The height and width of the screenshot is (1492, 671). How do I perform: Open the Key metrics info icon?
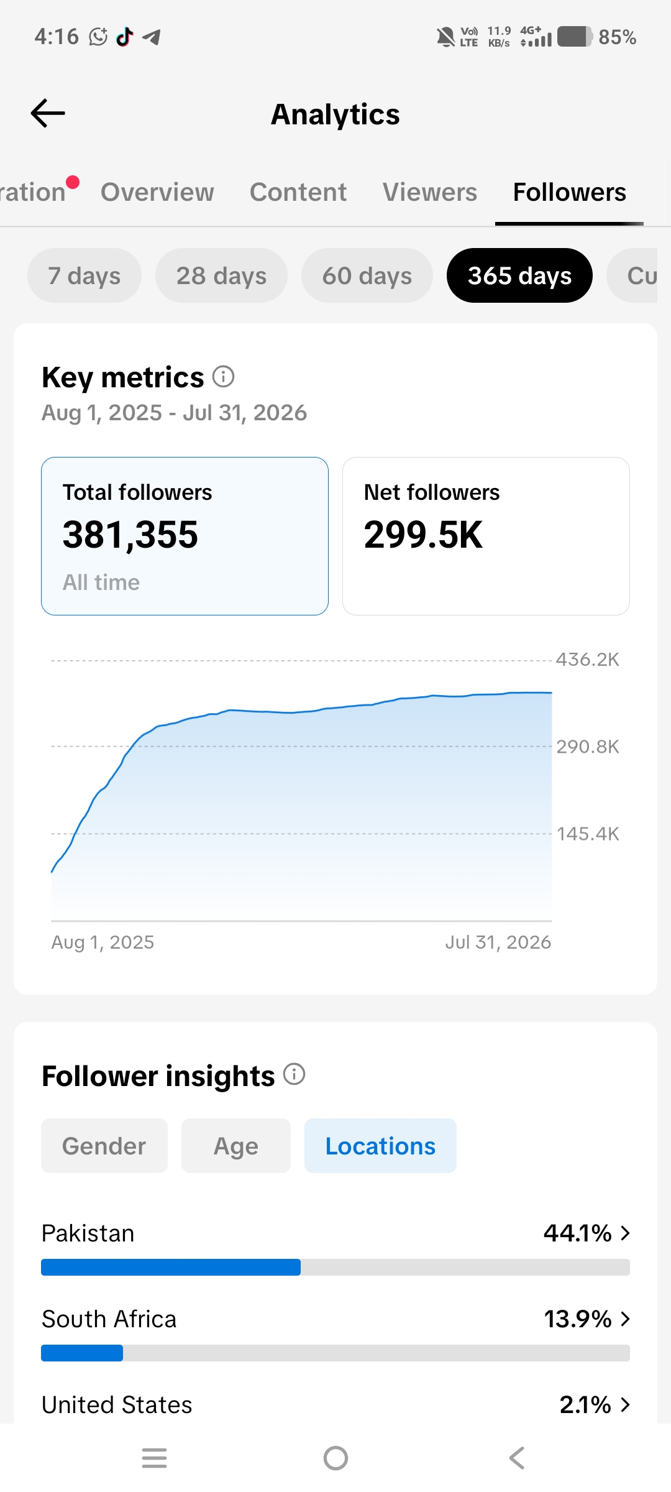(x=224, y=376)
